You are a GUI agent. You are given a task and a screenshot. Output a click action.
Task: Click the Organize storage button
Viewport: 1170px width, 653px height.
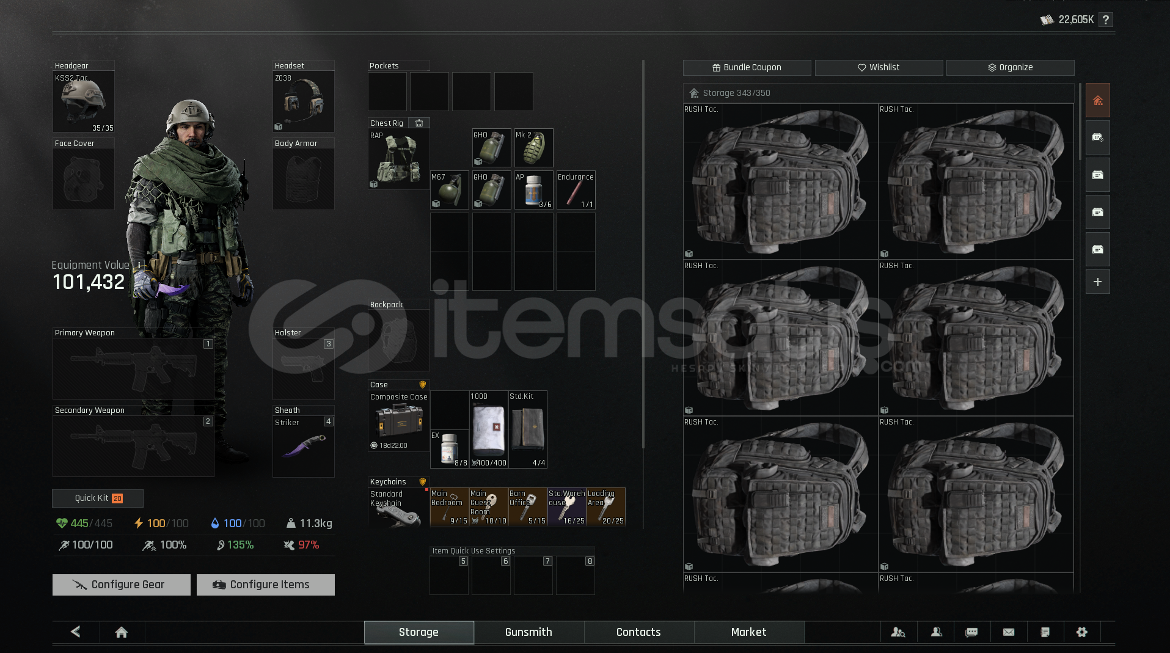(1010, 67)
